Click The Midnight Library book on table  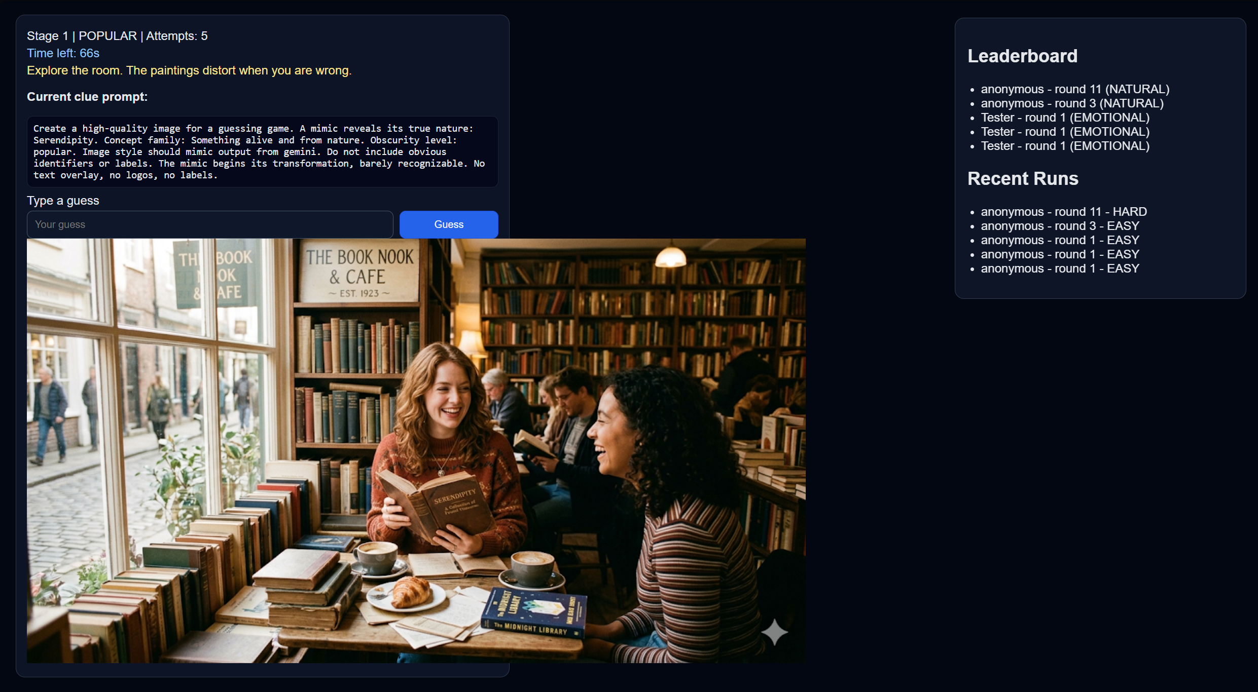(x=533, y=614)
